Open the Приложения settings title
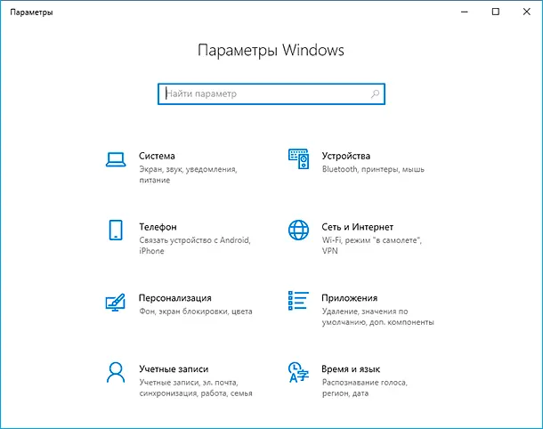This screenshot has width=543, height=429. click(x=350, y=298)
